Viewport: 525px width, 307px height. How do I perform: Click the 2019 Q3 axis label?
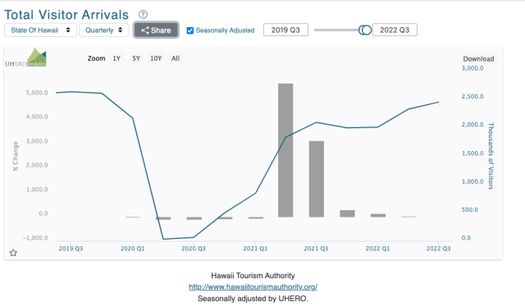pos(71,249)
